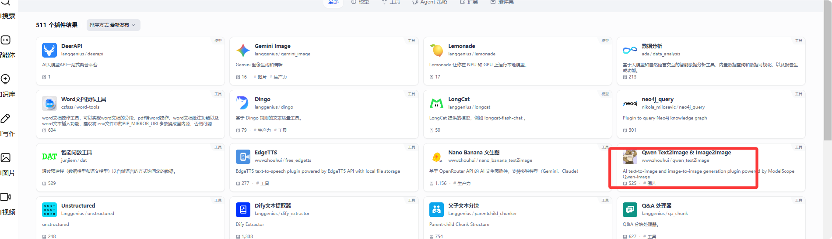Open the 视频 camera sidebar icon
The width and height of the screenshot is (832, 239).
coord(5,197)
